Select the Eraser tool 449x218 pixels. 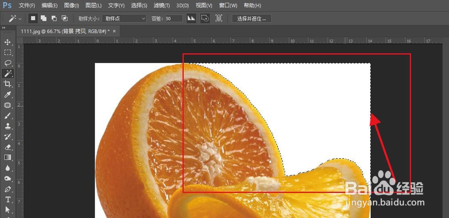pos(8,147)
